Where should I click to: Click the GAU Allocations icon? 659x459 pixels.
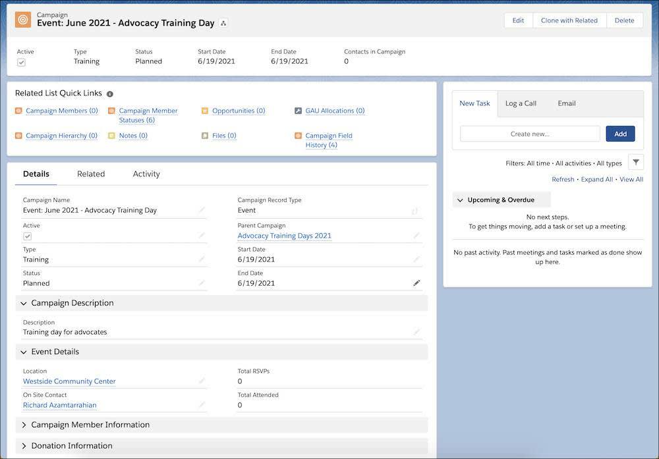(x=298, y=110)
